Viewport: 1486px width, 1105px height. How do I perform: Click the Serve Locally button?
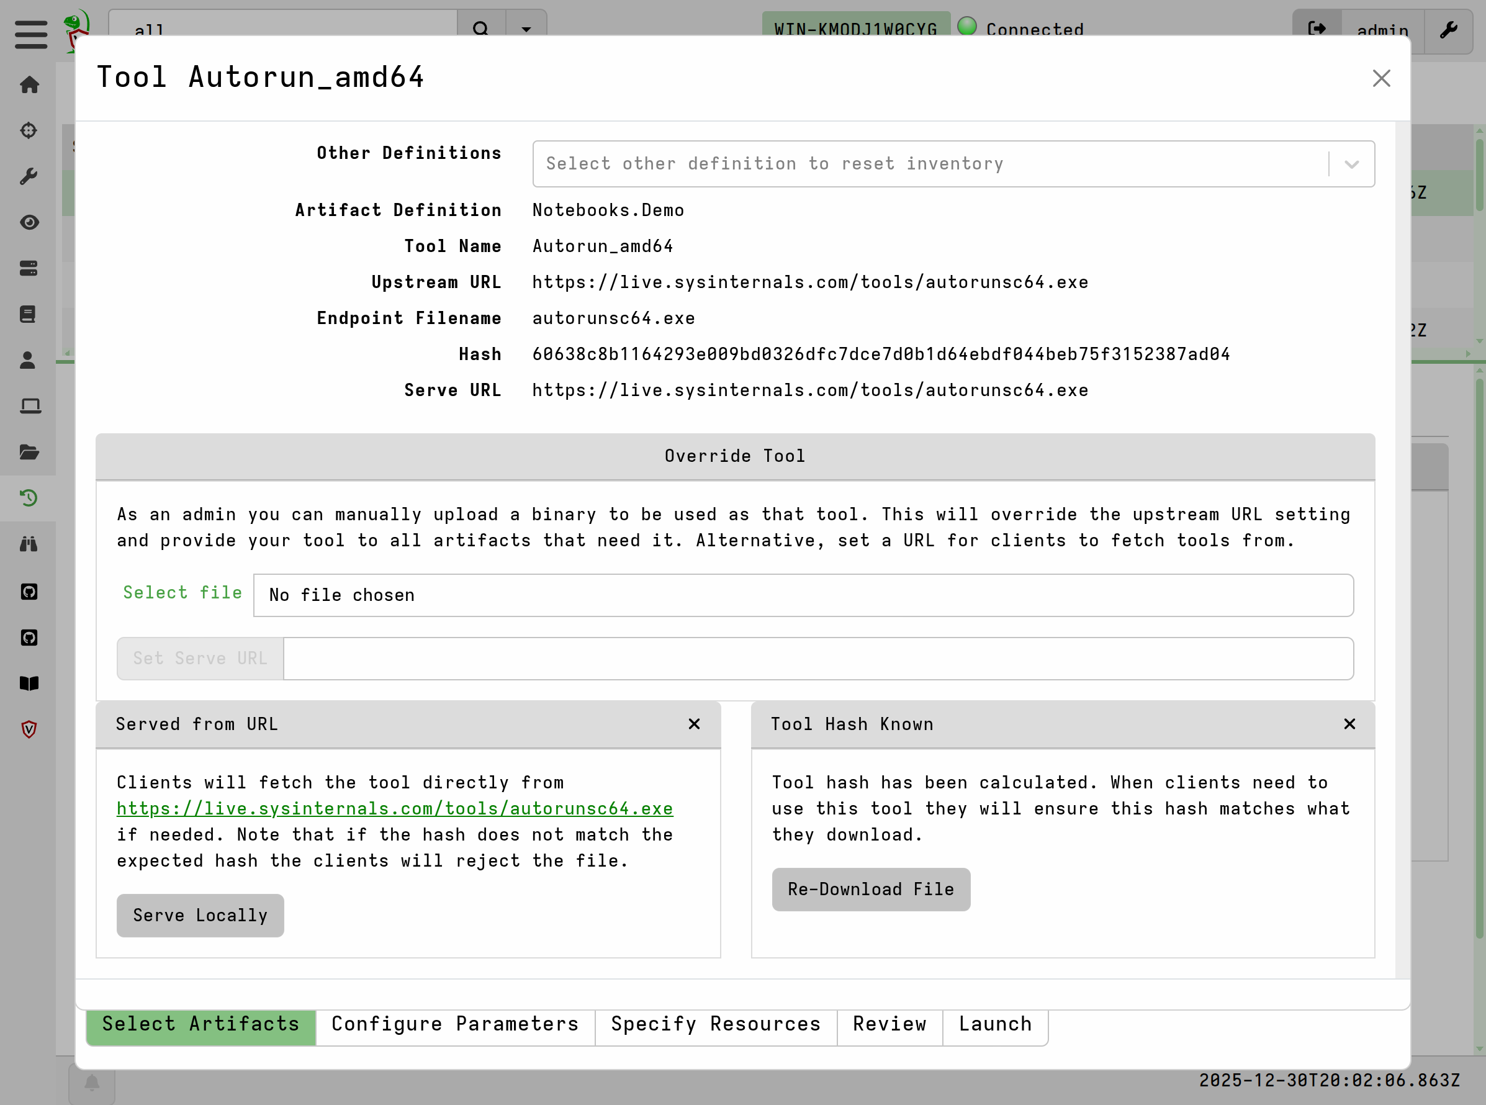200,915
